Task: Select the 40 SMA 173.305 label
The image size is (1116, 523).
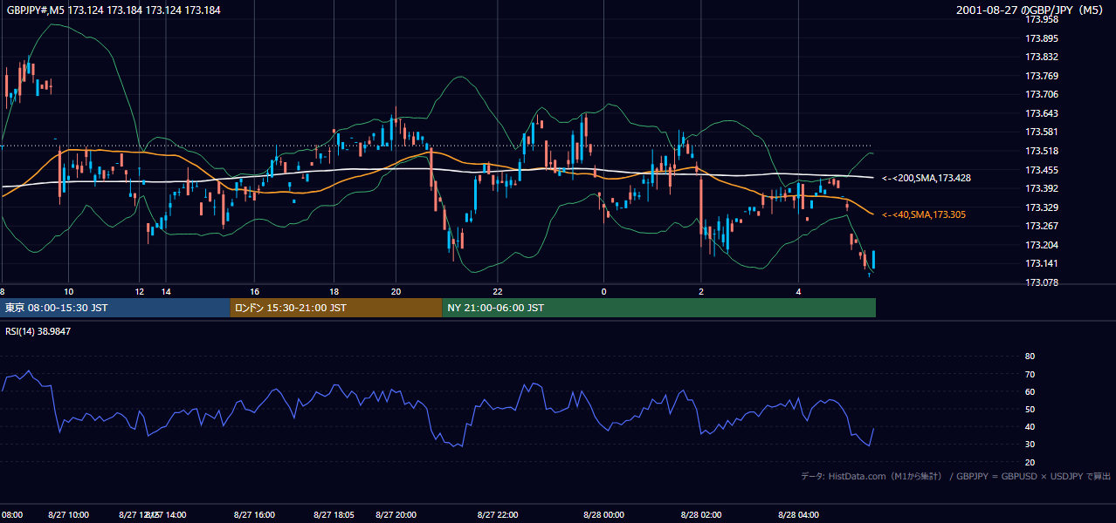Action: [924, 214]
